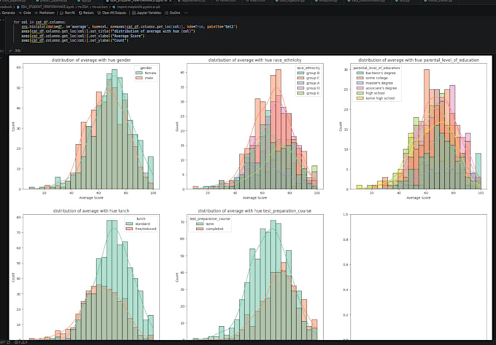Click the female legend swatch in gender chart
496x345 pixels.
[x=139, y=73]
